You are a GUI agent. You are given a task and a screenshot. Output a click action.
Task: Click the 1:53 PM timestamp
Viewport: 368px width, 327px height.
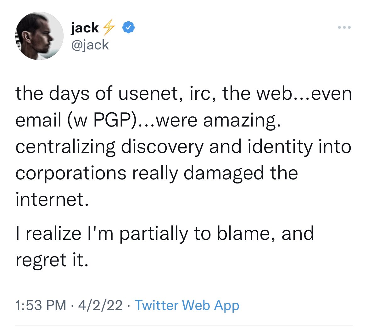(41, 305)
